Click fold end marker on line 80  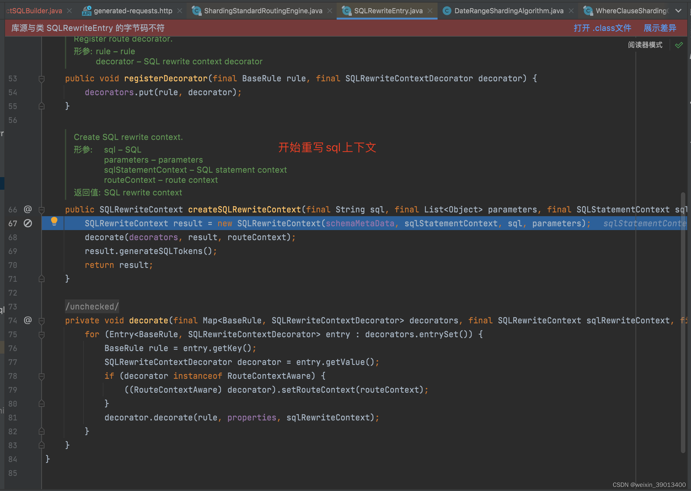[41, 404]
